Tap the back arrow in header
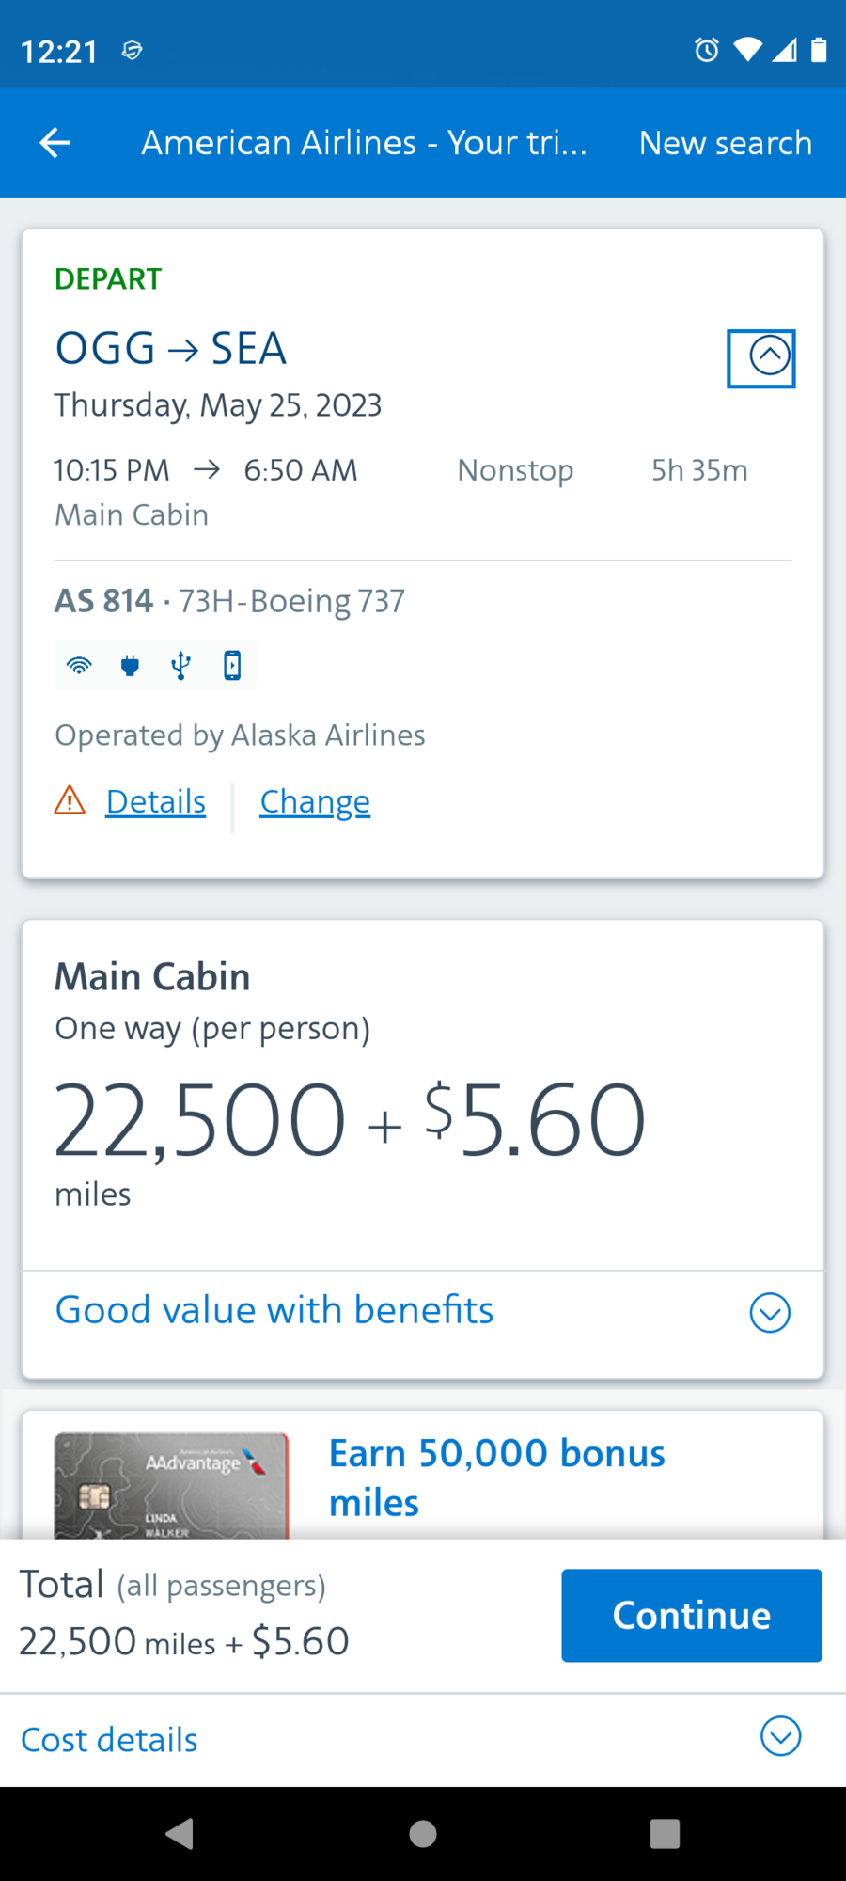This screenshot has width=846, height=1881. tap(55, 143)
